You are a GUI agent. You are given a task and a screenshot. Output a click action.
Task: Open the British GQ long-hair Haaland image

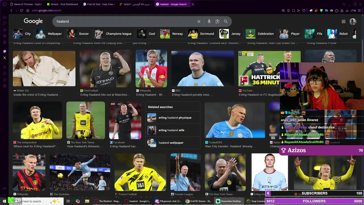(x=44, y=69)
